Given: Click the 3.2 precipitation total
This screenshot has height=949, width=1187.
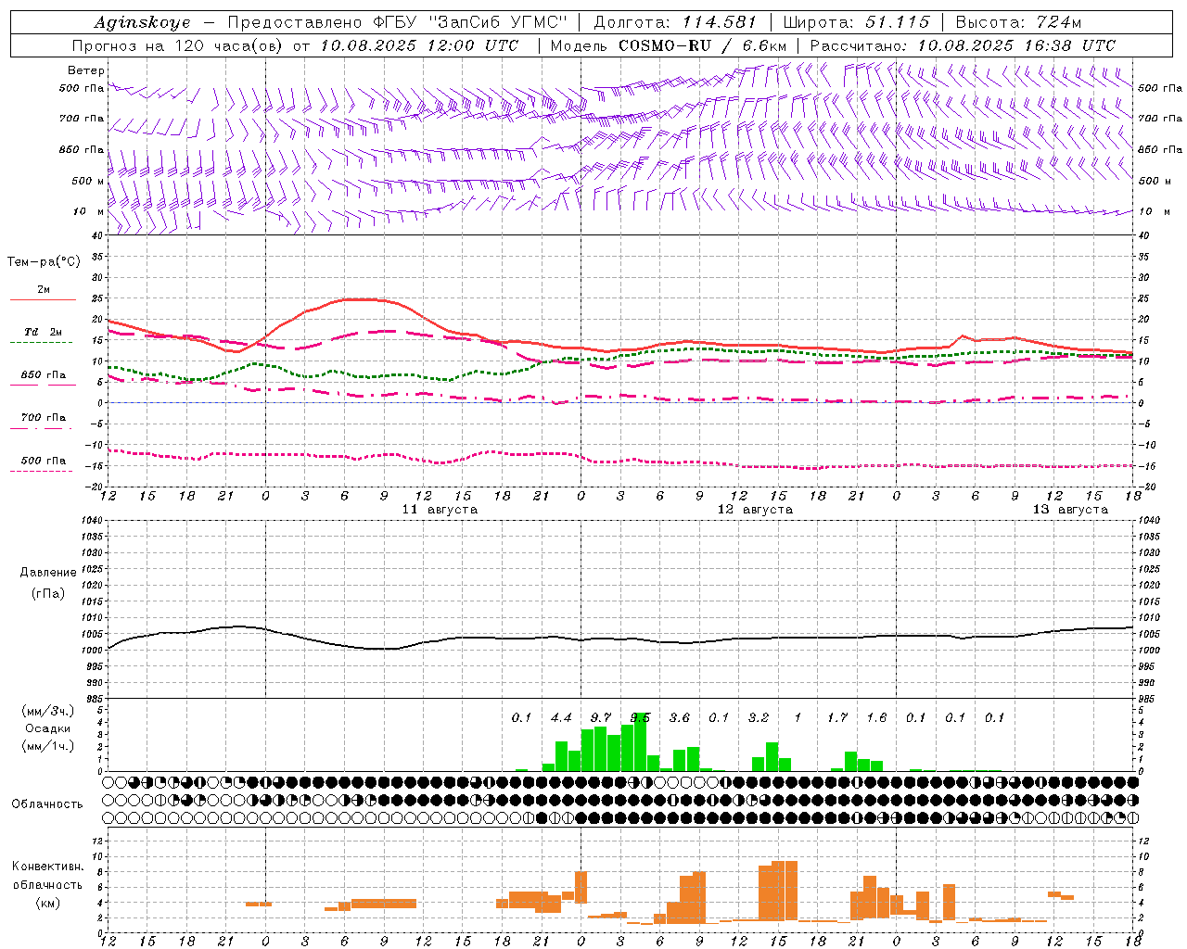Looking at the screenshot, I should (x=759, y=718).
